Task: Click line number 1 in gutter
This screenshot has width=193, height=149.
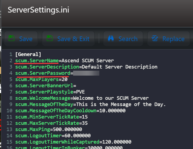Action: [11, 54]
